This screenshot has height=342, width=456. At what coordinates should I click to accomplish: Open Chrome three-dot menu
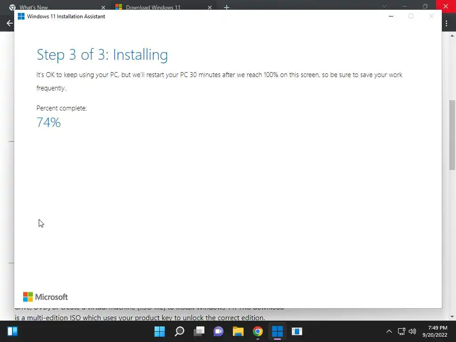click(446, 23)
